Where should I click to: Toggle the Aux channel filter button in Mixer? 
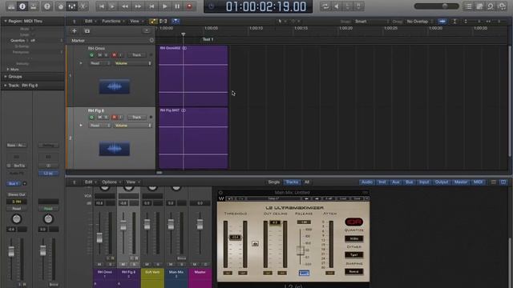pos(396,182)
